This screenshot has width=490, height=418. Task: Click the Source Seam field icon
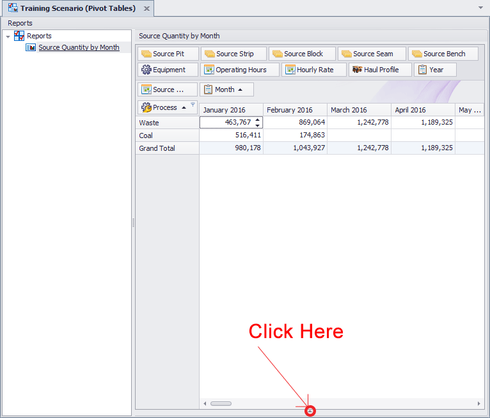click(346, 54)
